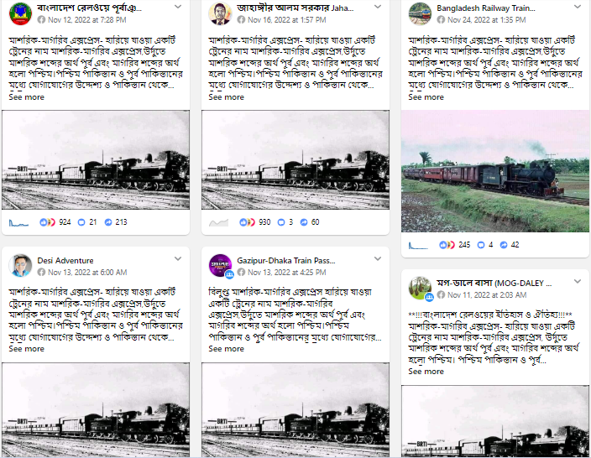Click the Gazipur-Dhaka Train Pass group avatar
591x458 pixels.
point(221,266)
